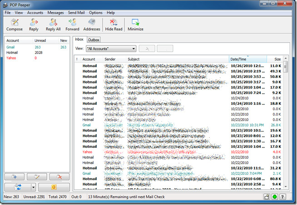Click the message list scrollbar thumb
The width and height of the screenshot is (297, 205).
coord(286,67)
